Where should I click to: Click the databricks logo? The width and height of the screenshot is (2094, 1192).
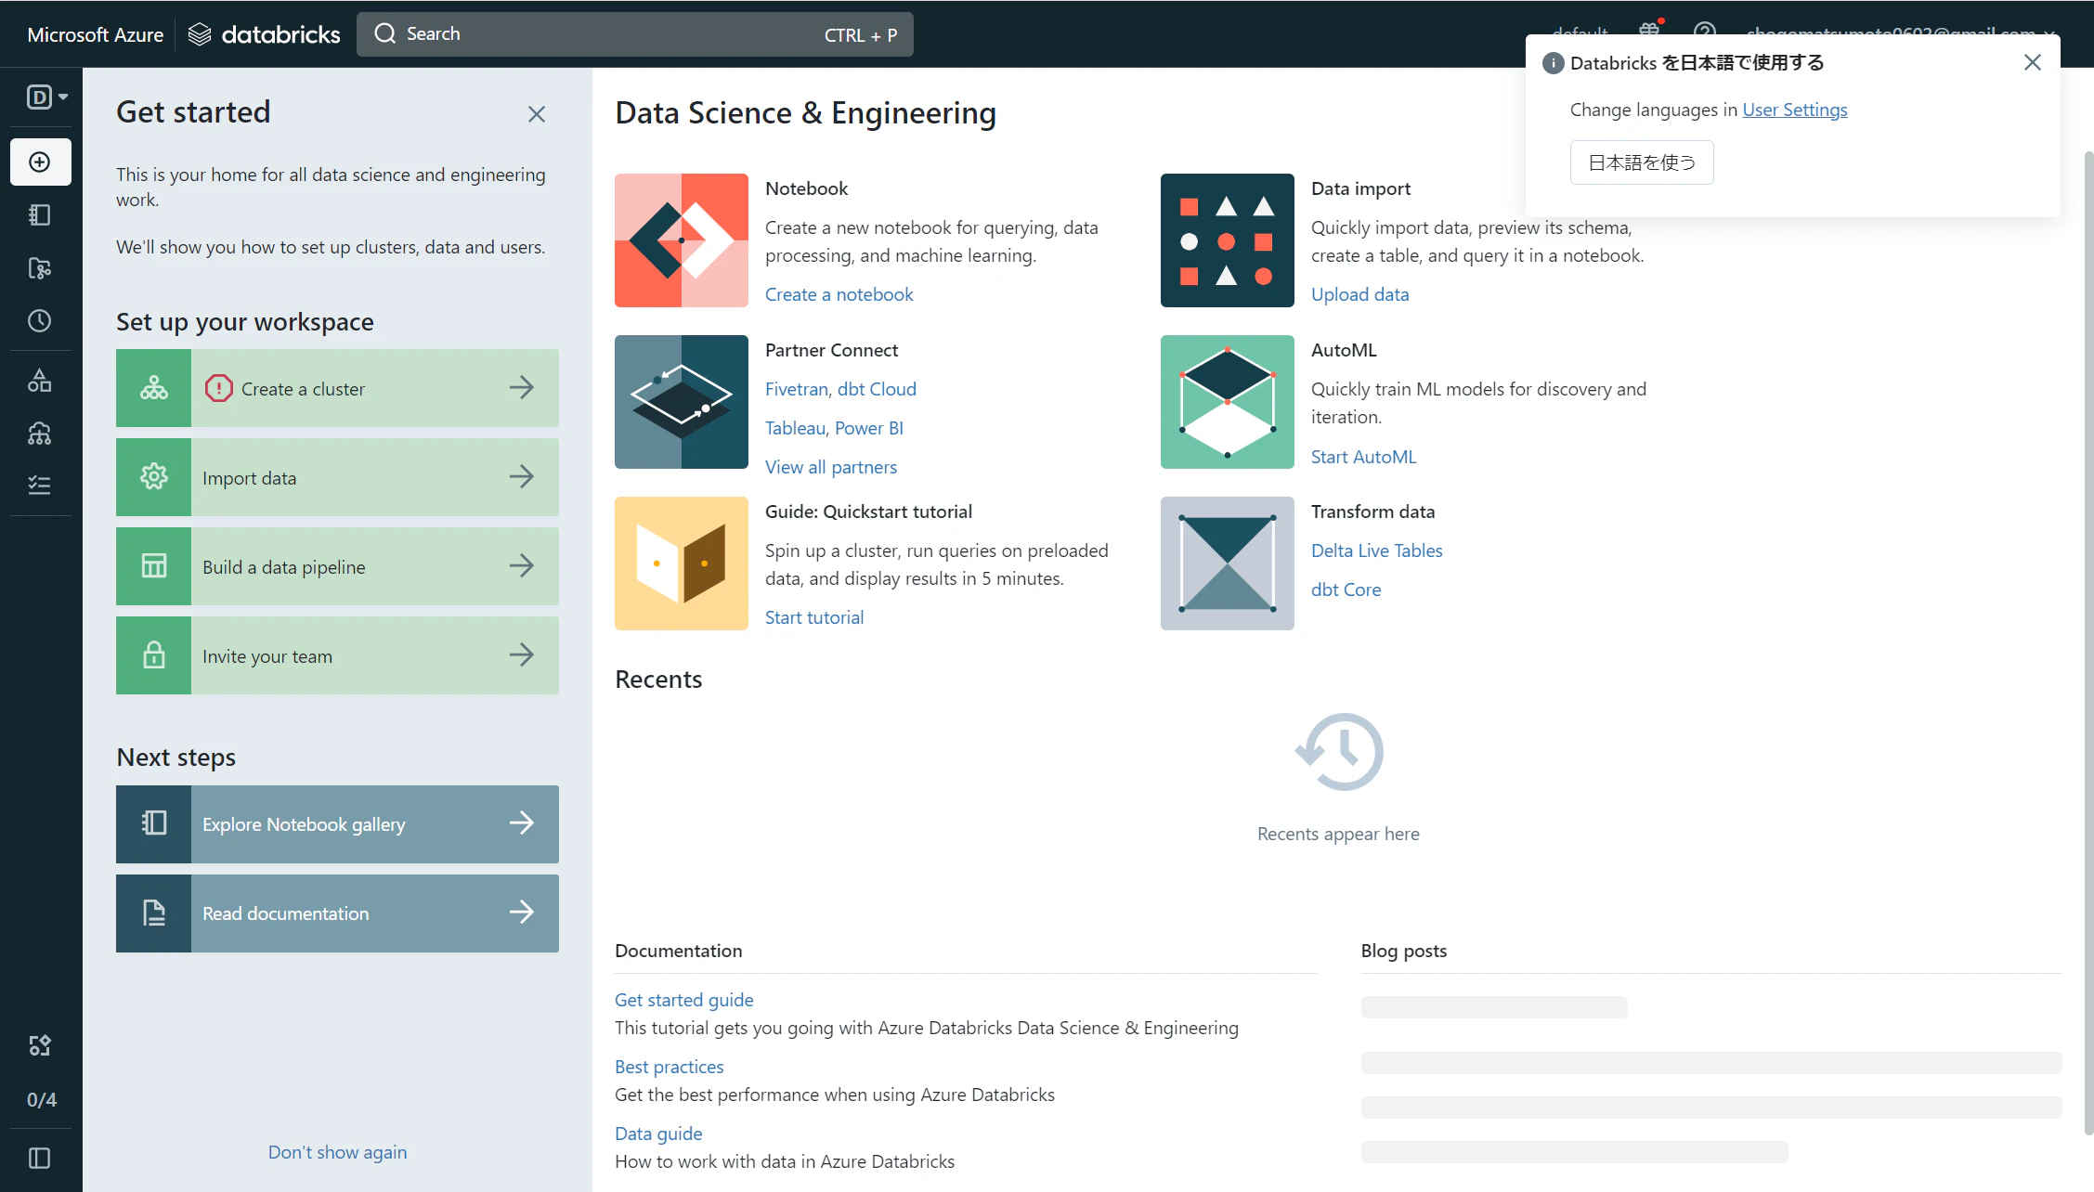tap(265, 34)
